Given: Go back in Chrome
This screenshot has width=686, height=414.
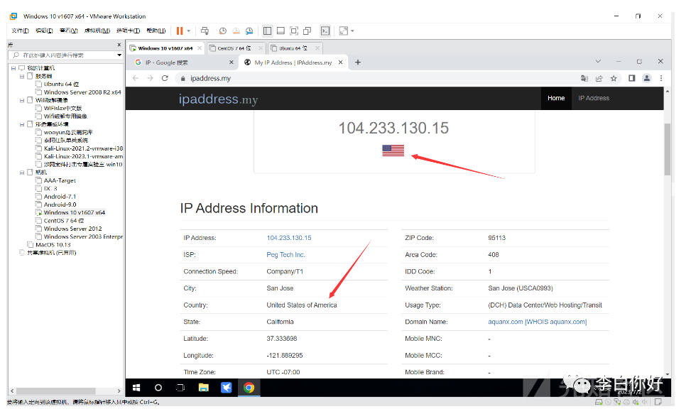Looking at the screenshot, I should pyautogui.click(x=136, y=78).
